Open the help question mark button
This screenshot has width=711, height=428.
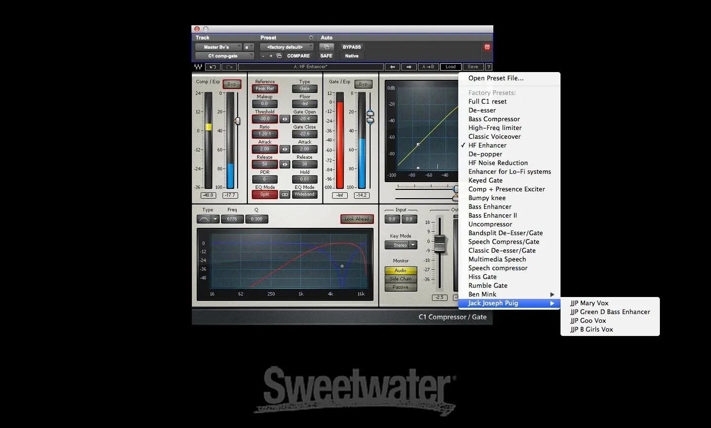[x=488, y=67]
